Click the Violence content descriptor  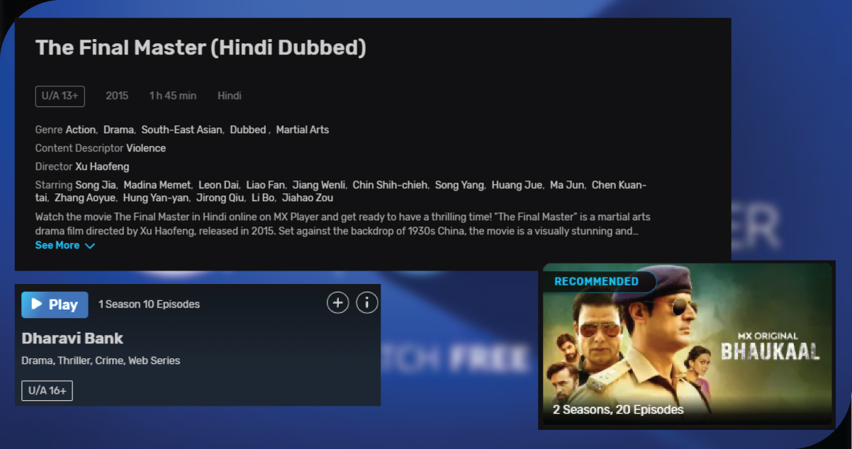[x=146, y=148]
